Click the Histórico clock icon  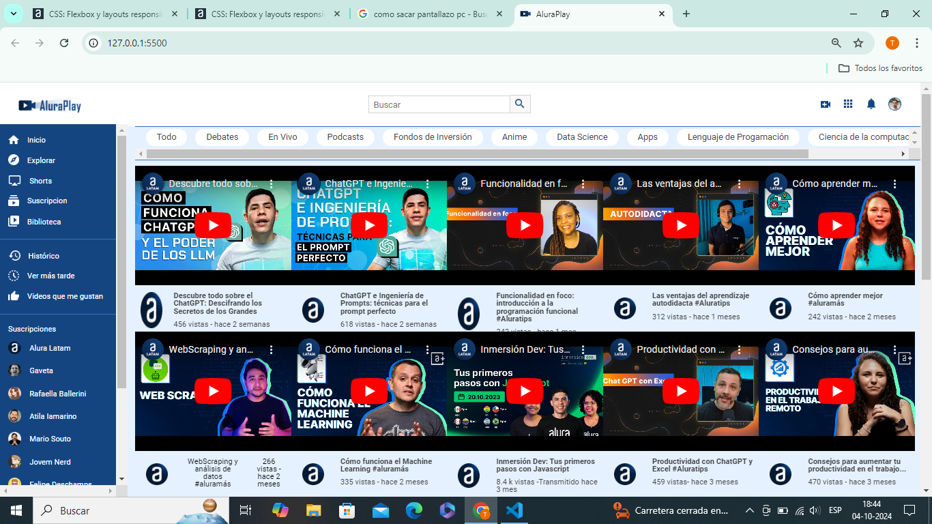(14, 256)
